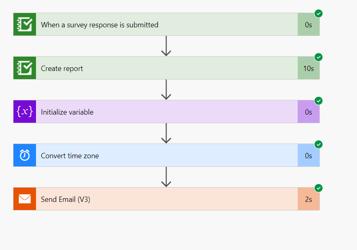This screenshot has height=250, width=357.
Task: Click the 0s duration badge on Initialize variable
Action: [308, 112]
